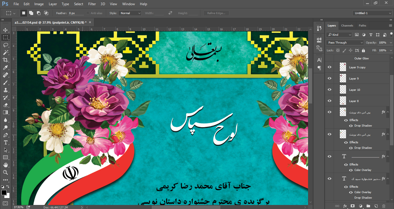Select the History Brush tool
Viewport: 394px width, 209px height.
5,97
